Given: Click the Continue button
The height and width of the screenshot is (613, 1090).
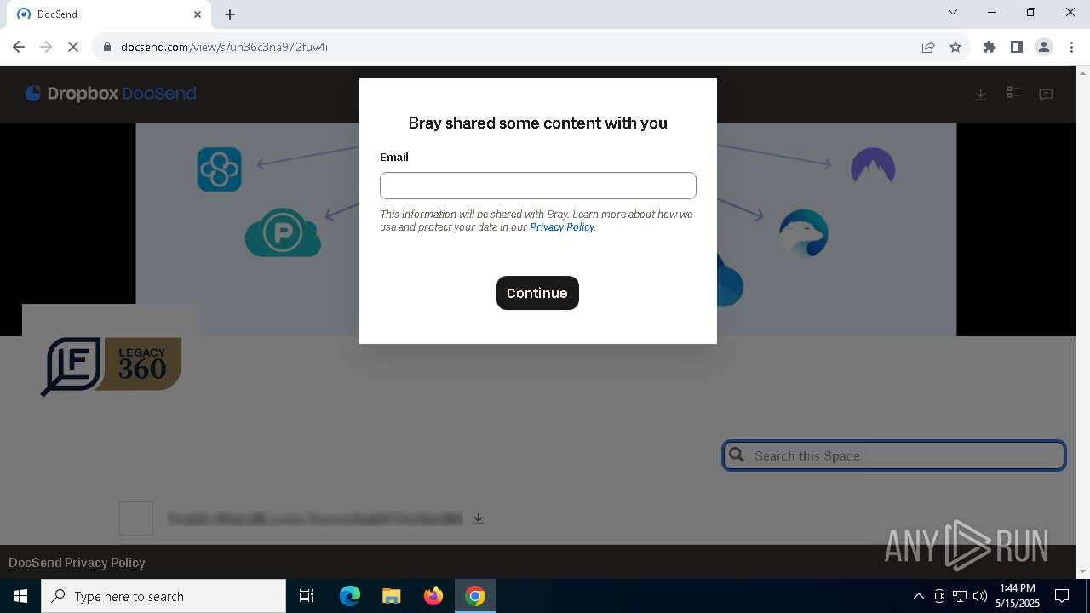Looking at the screenshot, I should pos(537,293).
